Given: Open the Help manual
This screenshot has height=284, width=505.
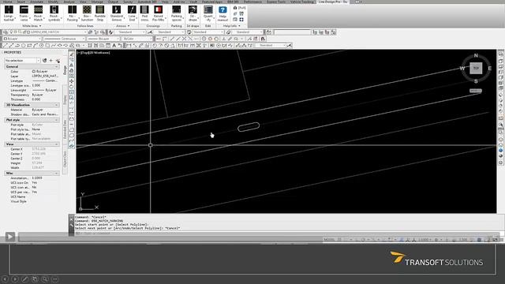Looking at the screenshot, I should tap(223, 13).
